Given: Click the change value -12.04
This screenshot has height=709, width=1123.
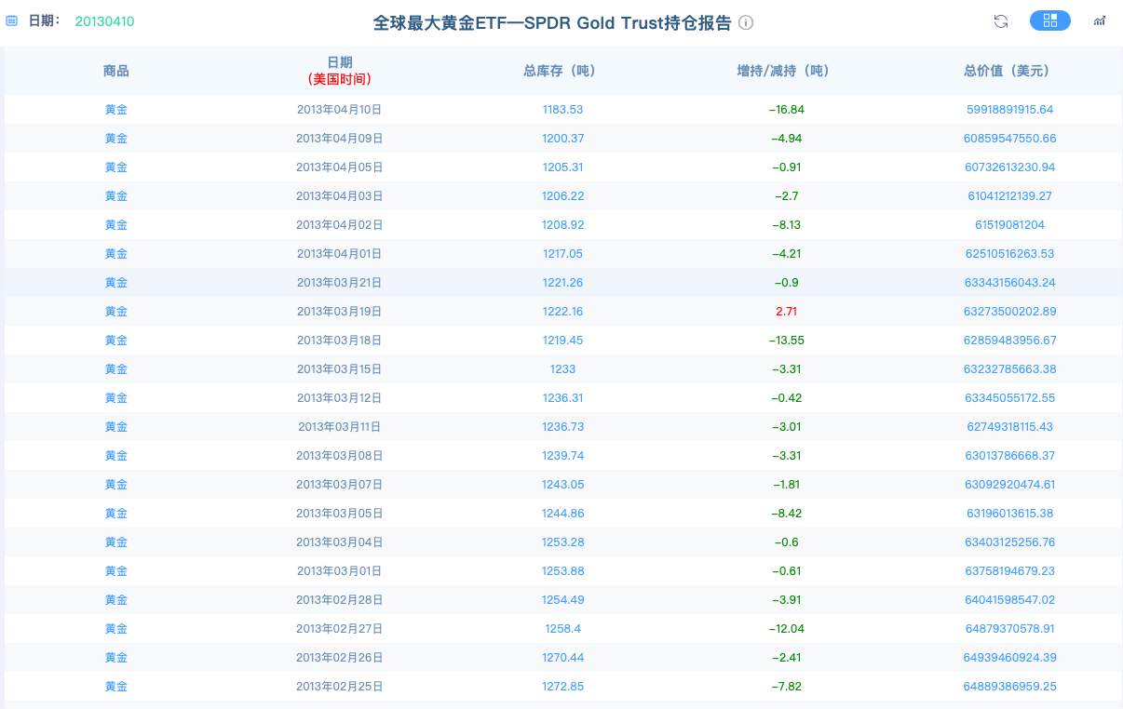Looking at the screenshot, I should point(786,629).
